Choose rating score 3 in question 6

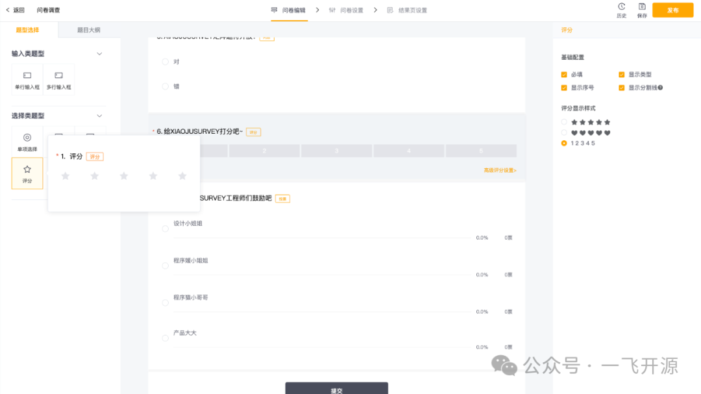pyautogui.click(x=337, y=151)
